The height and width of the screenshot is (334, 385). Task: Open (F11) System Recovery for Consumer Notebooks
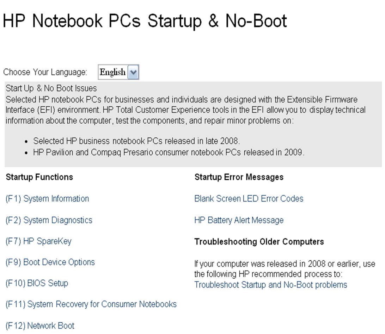91,304
